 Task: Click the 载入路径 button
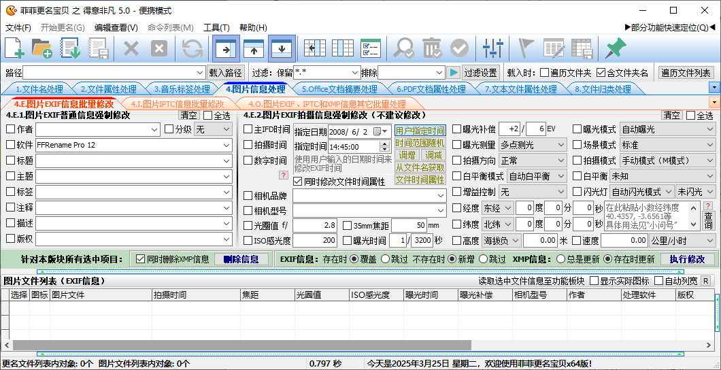pos(225,73)
